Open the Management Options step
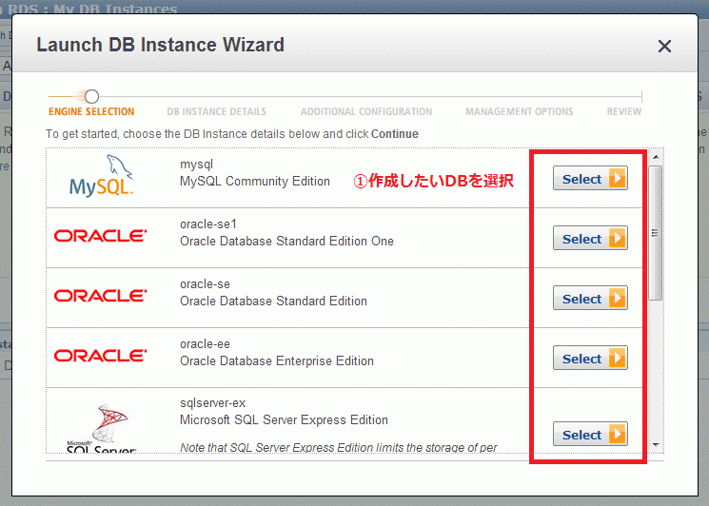The image size is (709, 506). tap(519, 111)
